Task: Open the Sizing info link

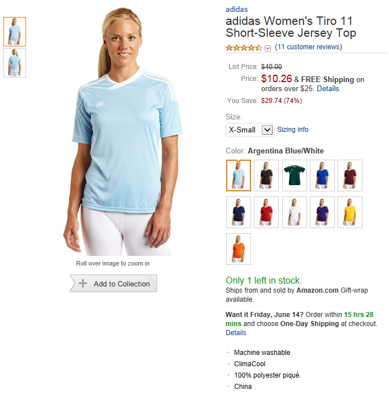Action: (293, 130)
